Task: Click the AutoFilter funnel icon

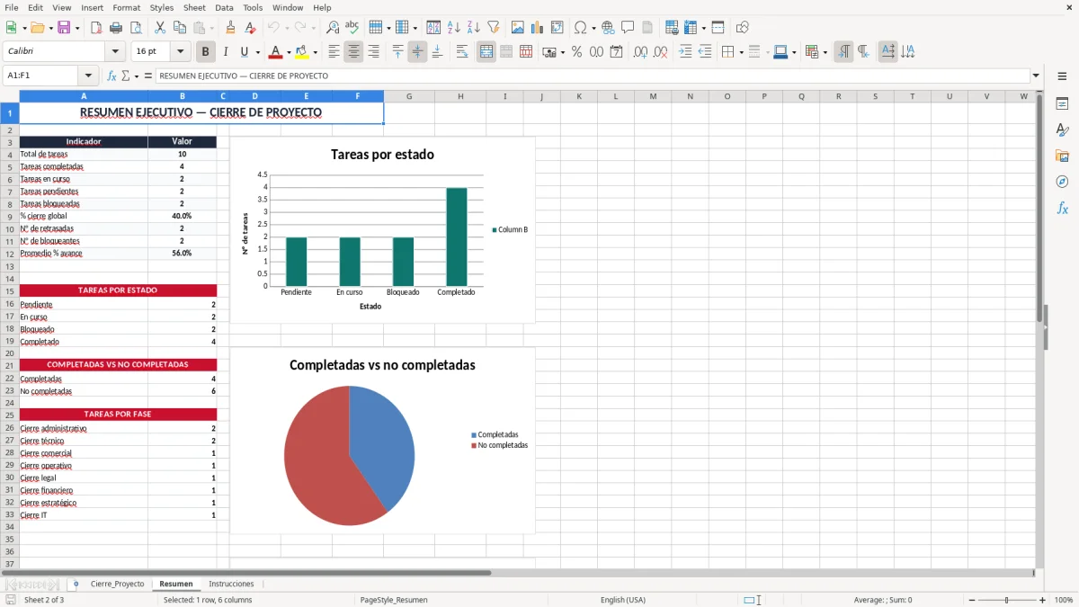Action: point(493,28)
